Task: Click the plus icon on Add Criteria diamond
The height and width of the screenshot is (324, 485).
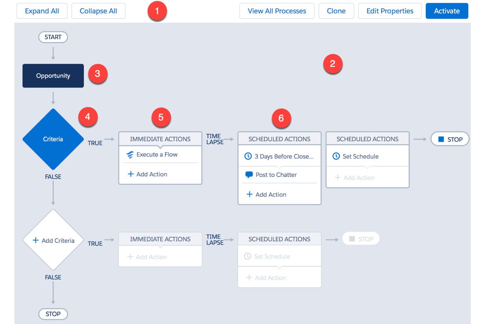Action: point(35,240)
